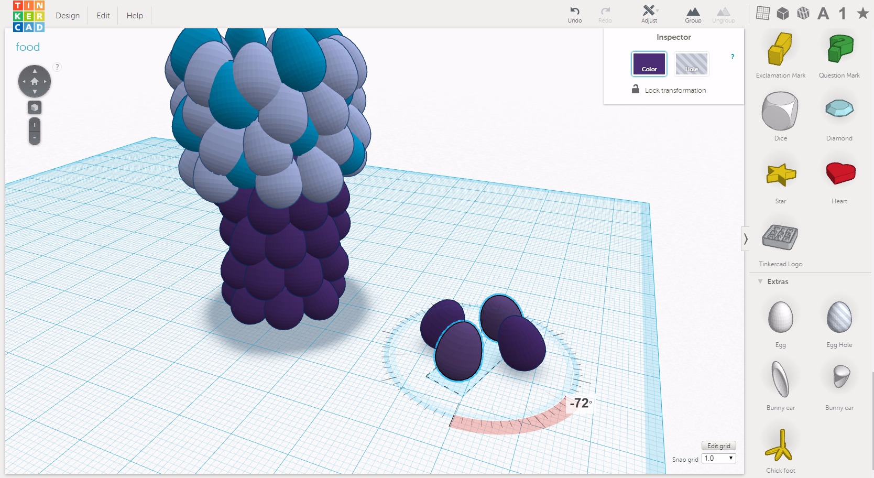The width and height of the screenshot is (874, 478).
Task: Open the Help menu
Action: point(135,16)
